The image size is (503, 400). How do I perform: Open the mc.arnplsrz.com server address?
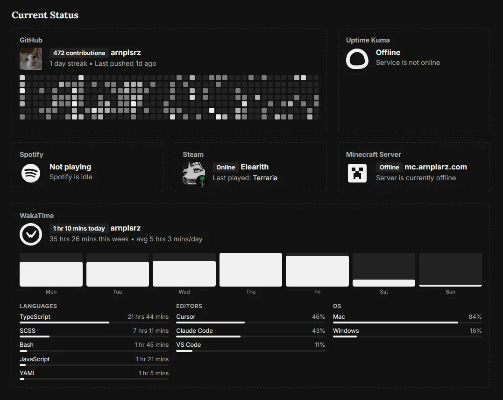(x=436, y=167)
